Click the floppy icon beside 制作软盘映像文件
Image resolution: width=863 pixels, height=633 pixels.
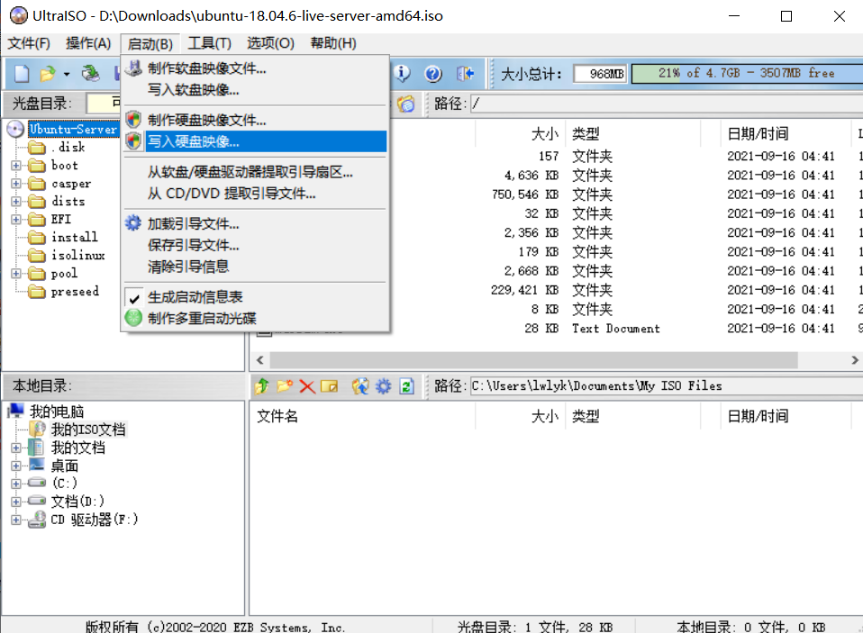133,68
